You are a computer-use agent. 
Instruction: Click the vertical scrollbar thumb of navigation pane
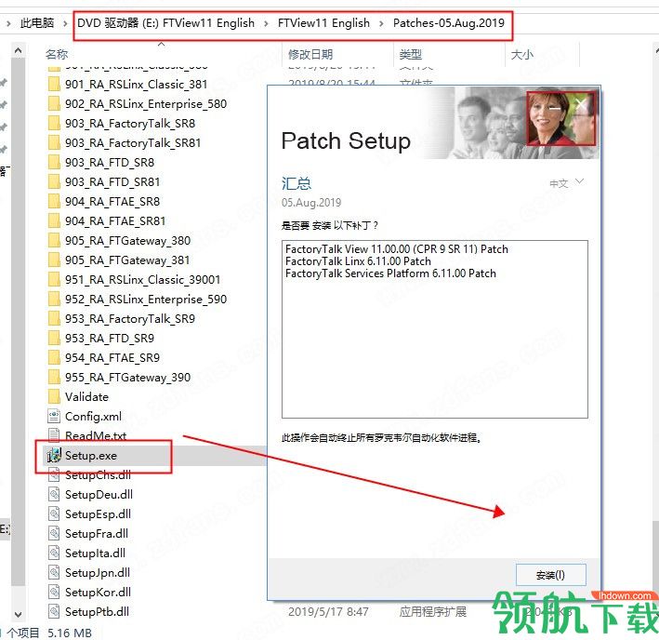coord(18,322)
